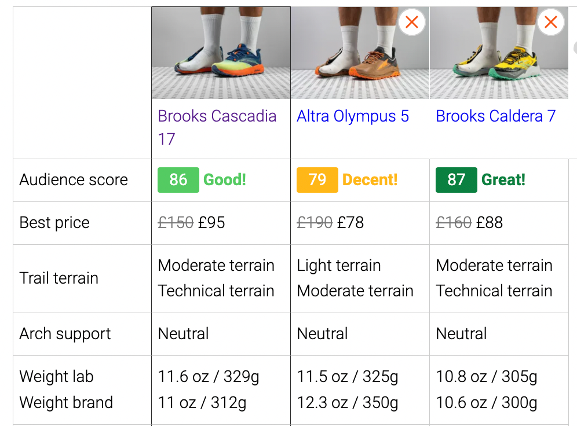This screenshot has height=426, width=577.
Task: Open the Altra Olympus 5 link
Action: [x=353, y=116]
